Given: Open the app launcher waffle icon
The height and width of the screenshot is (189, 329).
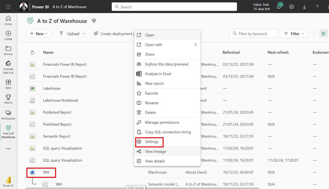Looking at the screenshot, I should pyautogui.click(x=8, y=7).
